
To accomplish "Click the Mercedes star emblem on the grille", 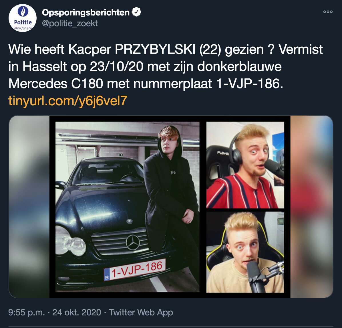I will click(x=133, y=242).
